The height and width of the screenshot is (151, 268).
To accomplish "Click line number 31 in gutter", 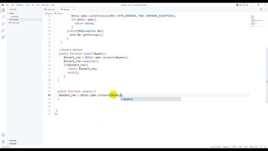I will tap(49, 54).
